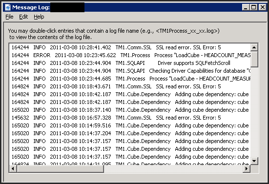Click the vertical scrollbar thumb
Viewport: 269px width, 184px height.
(254, 59)
